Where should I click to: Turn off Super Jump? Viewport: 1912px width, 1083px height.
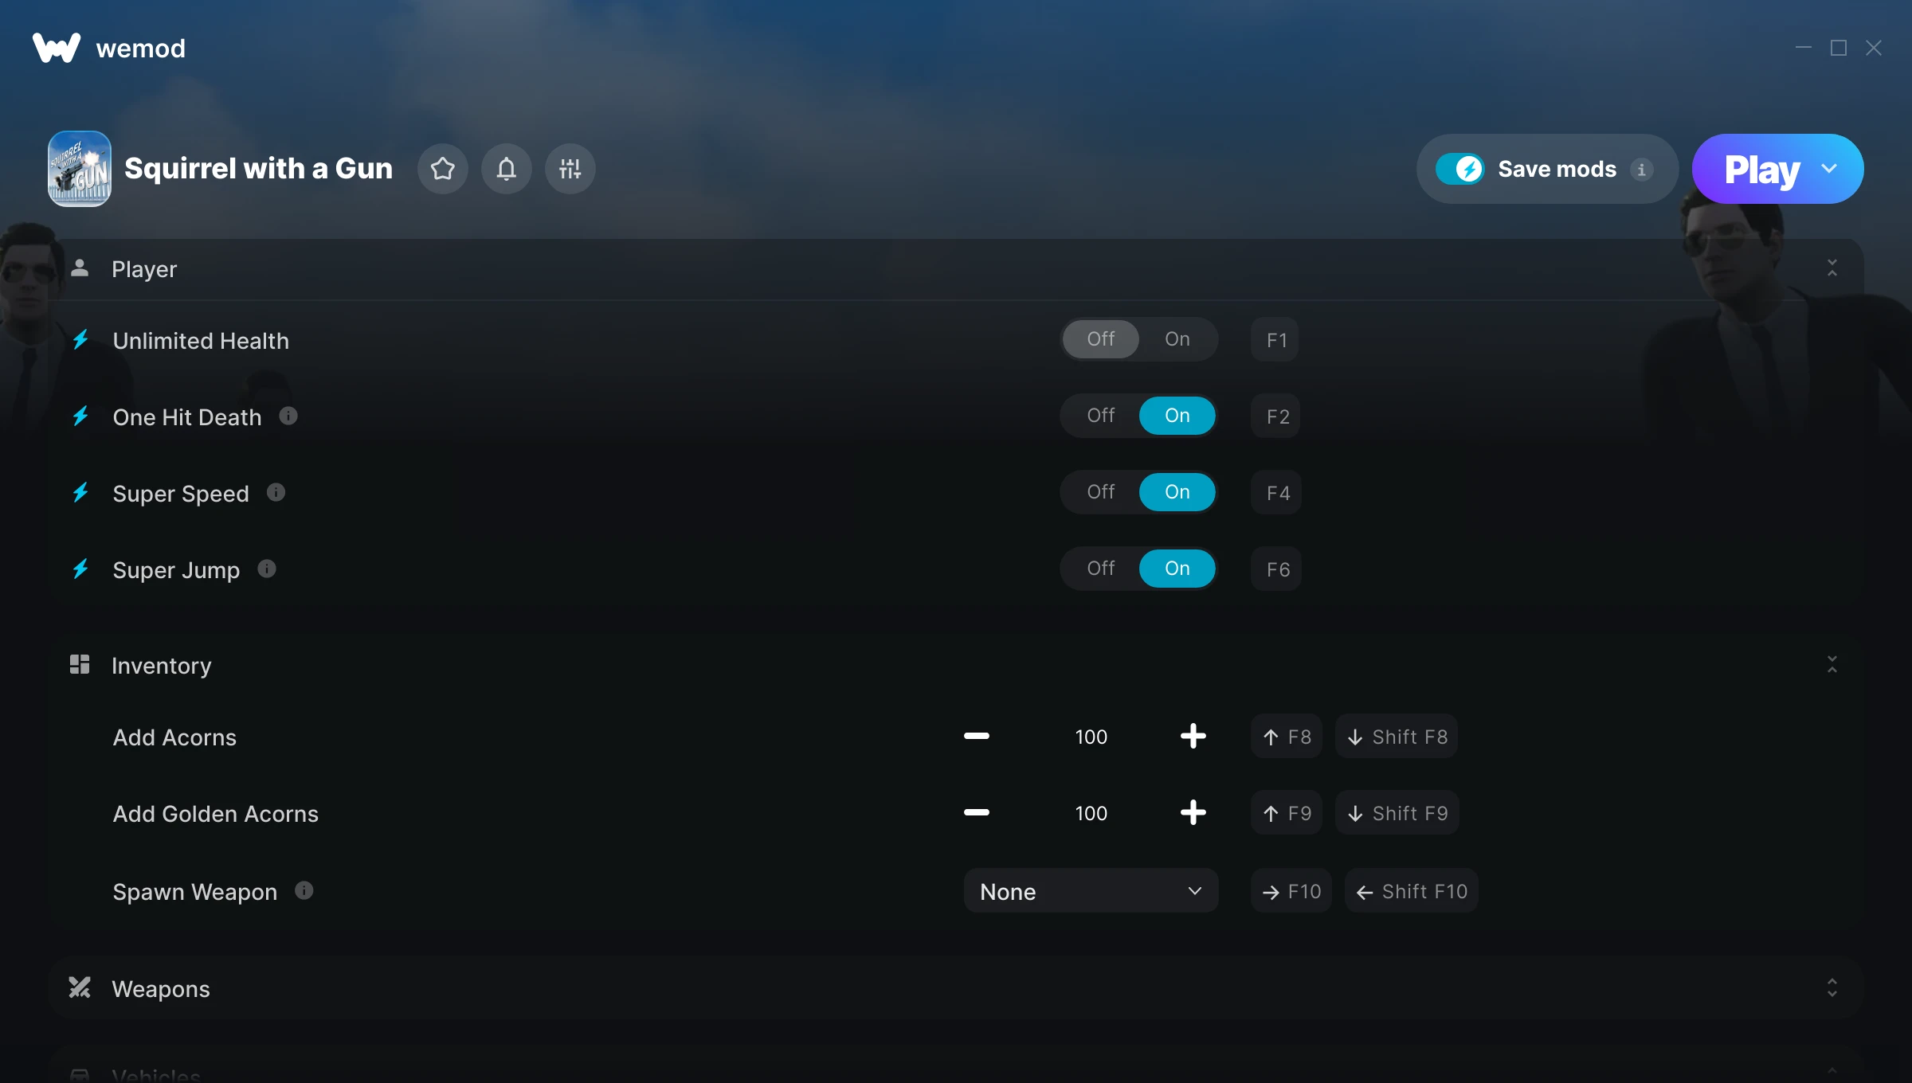pyautogui.click(x=1101, y=569)
